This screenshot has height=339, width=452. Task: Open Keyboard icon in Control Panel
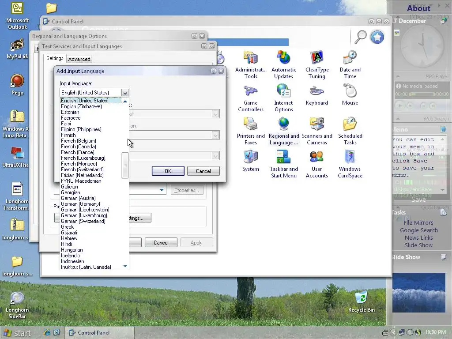[x=317, y=95]
